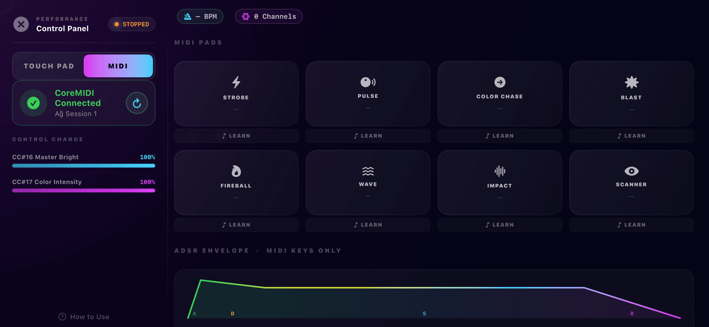This screenshot has width=709, height=327.
Task: Click the MIDI Pads section header
Action: 198,42
